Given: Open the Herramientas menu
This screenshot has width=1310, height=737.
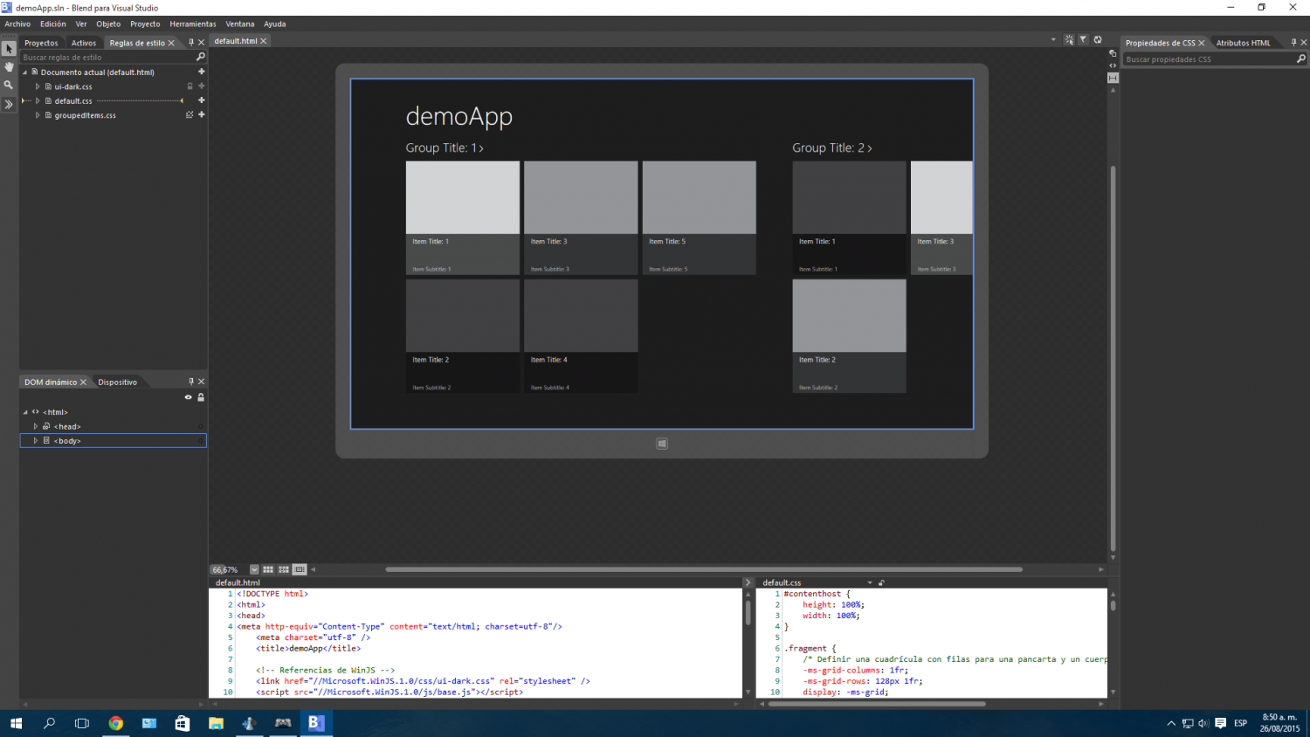Looking at the screenshot, I should click(193, 24).
